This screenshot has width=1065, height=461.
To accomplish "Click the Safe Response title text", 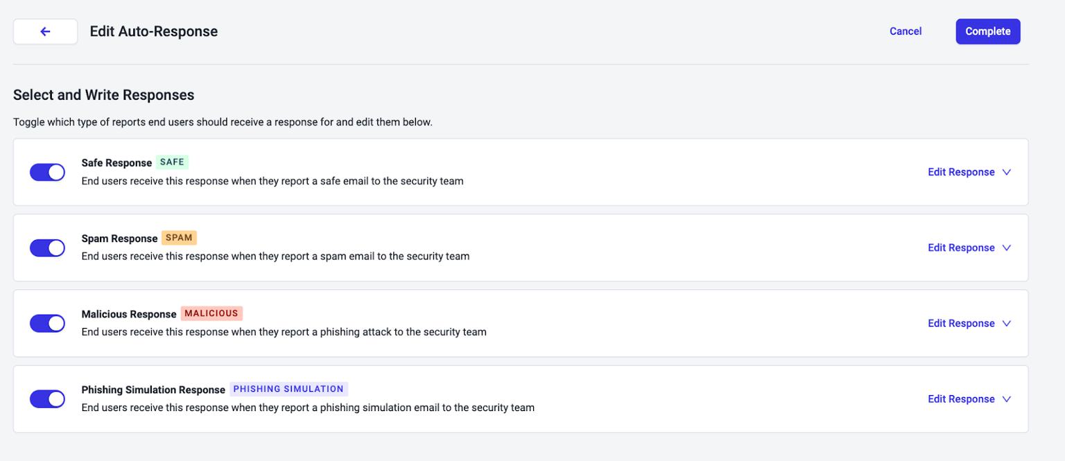I will tap(116, 163).
